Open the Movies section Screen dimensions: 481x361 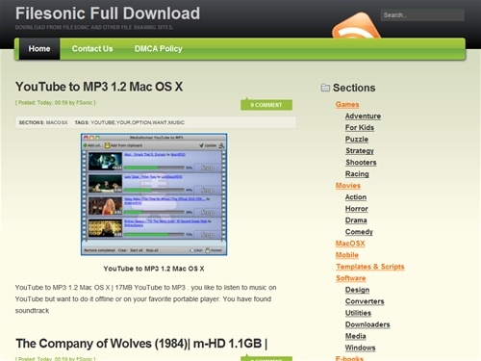coord(348,186)
